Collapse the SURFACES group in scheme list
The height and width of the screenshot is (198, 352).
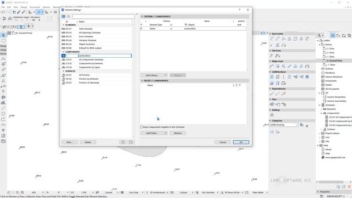tap(64, 71)
